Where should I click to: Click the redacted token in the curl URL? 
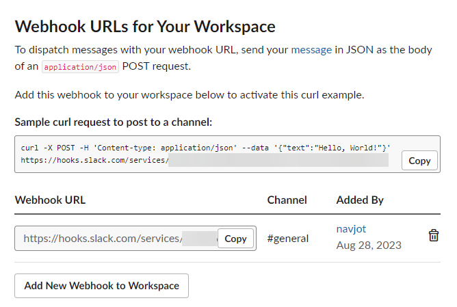277,161
